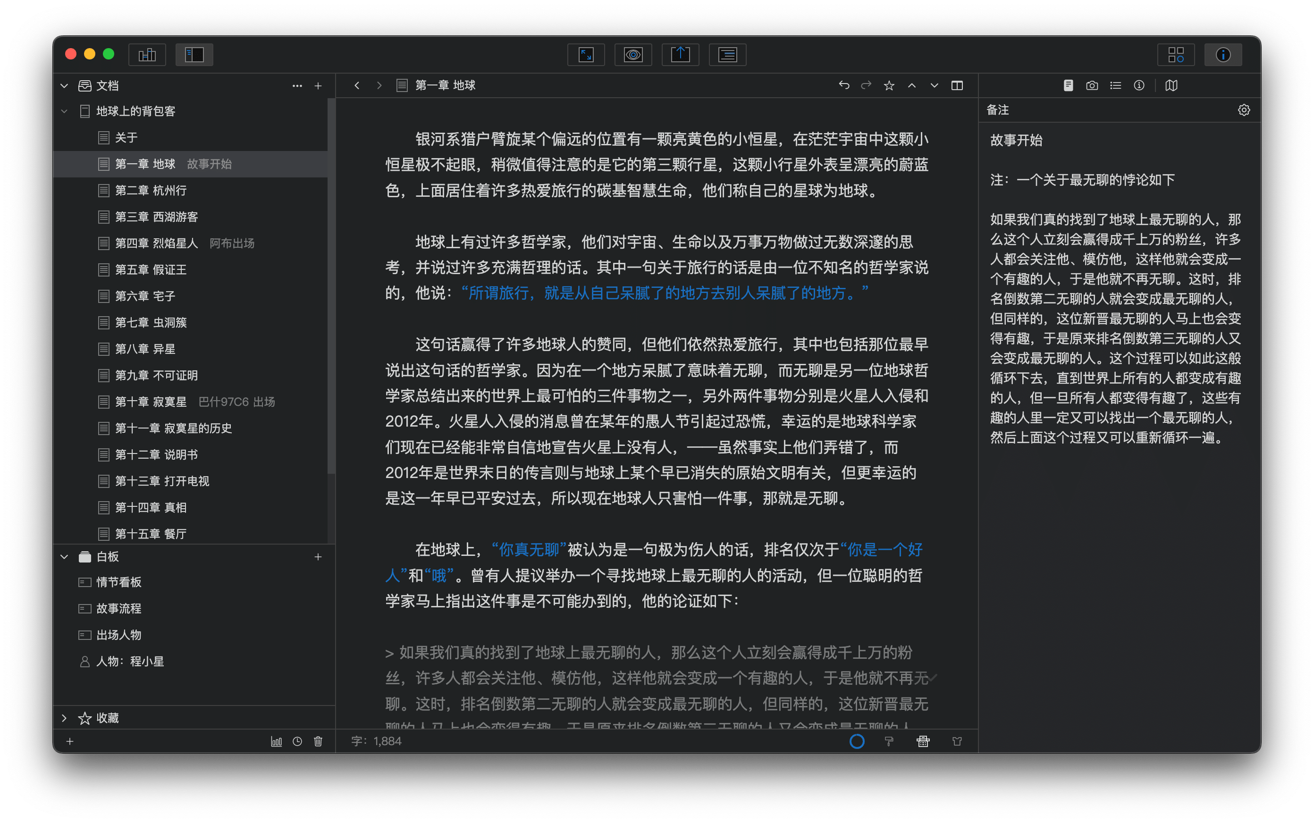Open the statistics chart toolbar icon

[x=147, y=54]
